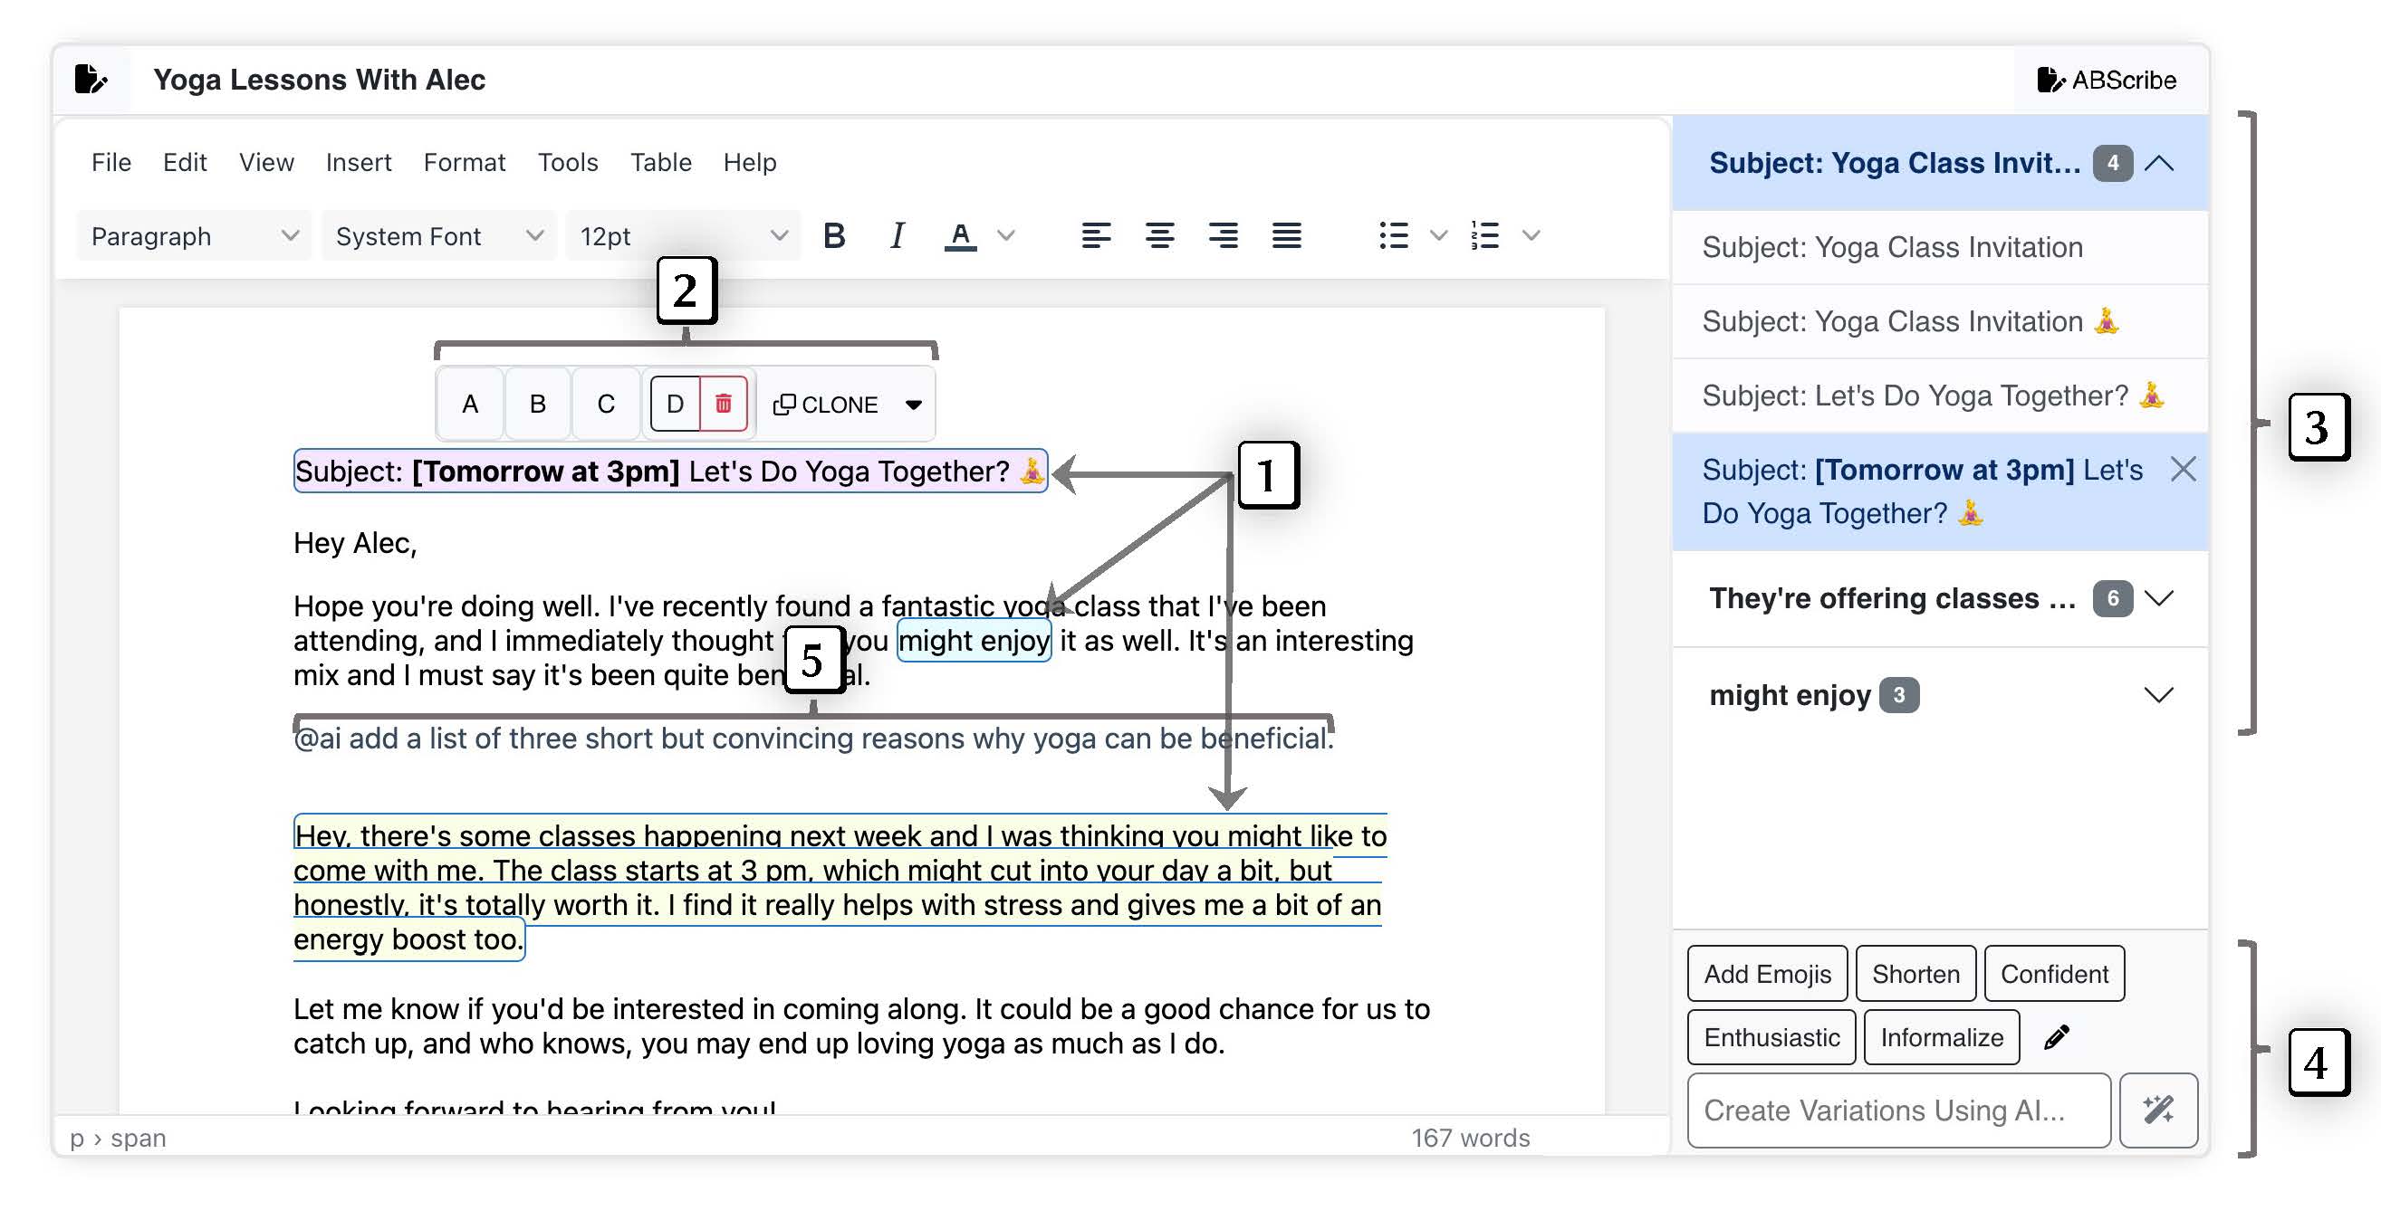The height and width of the screenshot is (1220, 2381).
Task: Click the CLONE button
Action: [x=825, y=405]
